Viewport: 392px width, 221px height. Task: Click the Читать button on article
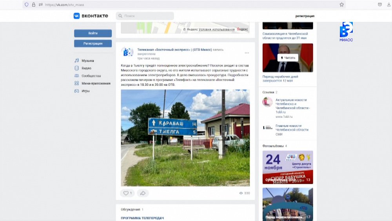click(x=288, y=58)
